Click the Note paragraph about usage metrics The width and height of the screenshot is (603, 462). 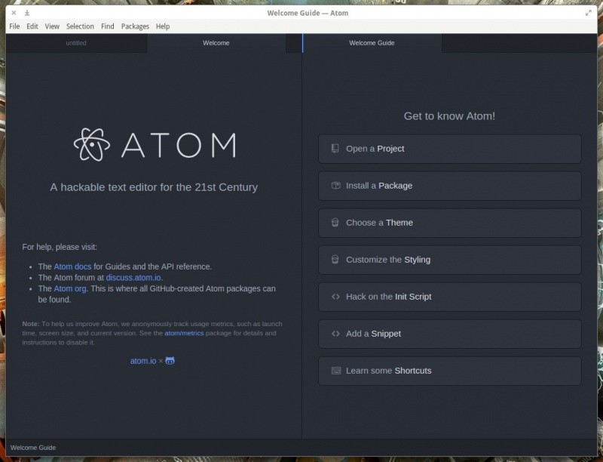(x=152, y=333)
